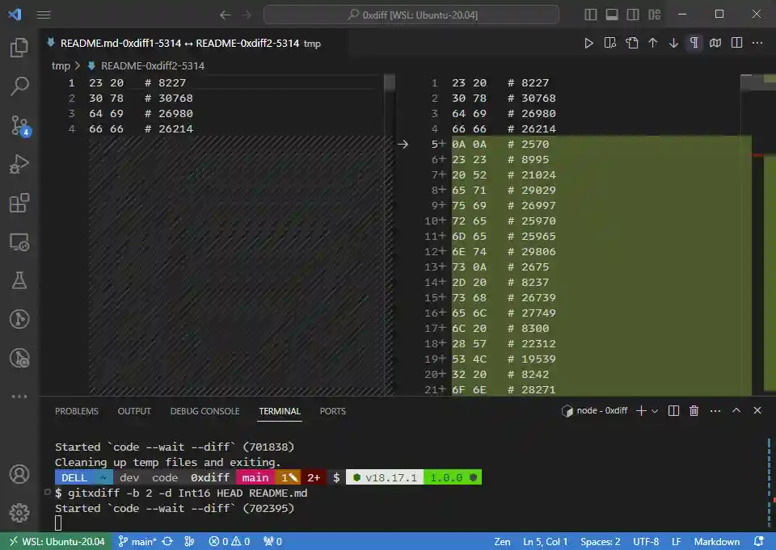Expand additional views ellipsis in activity bar
This screenshot has height=550, width=776.
click(19, 397)
